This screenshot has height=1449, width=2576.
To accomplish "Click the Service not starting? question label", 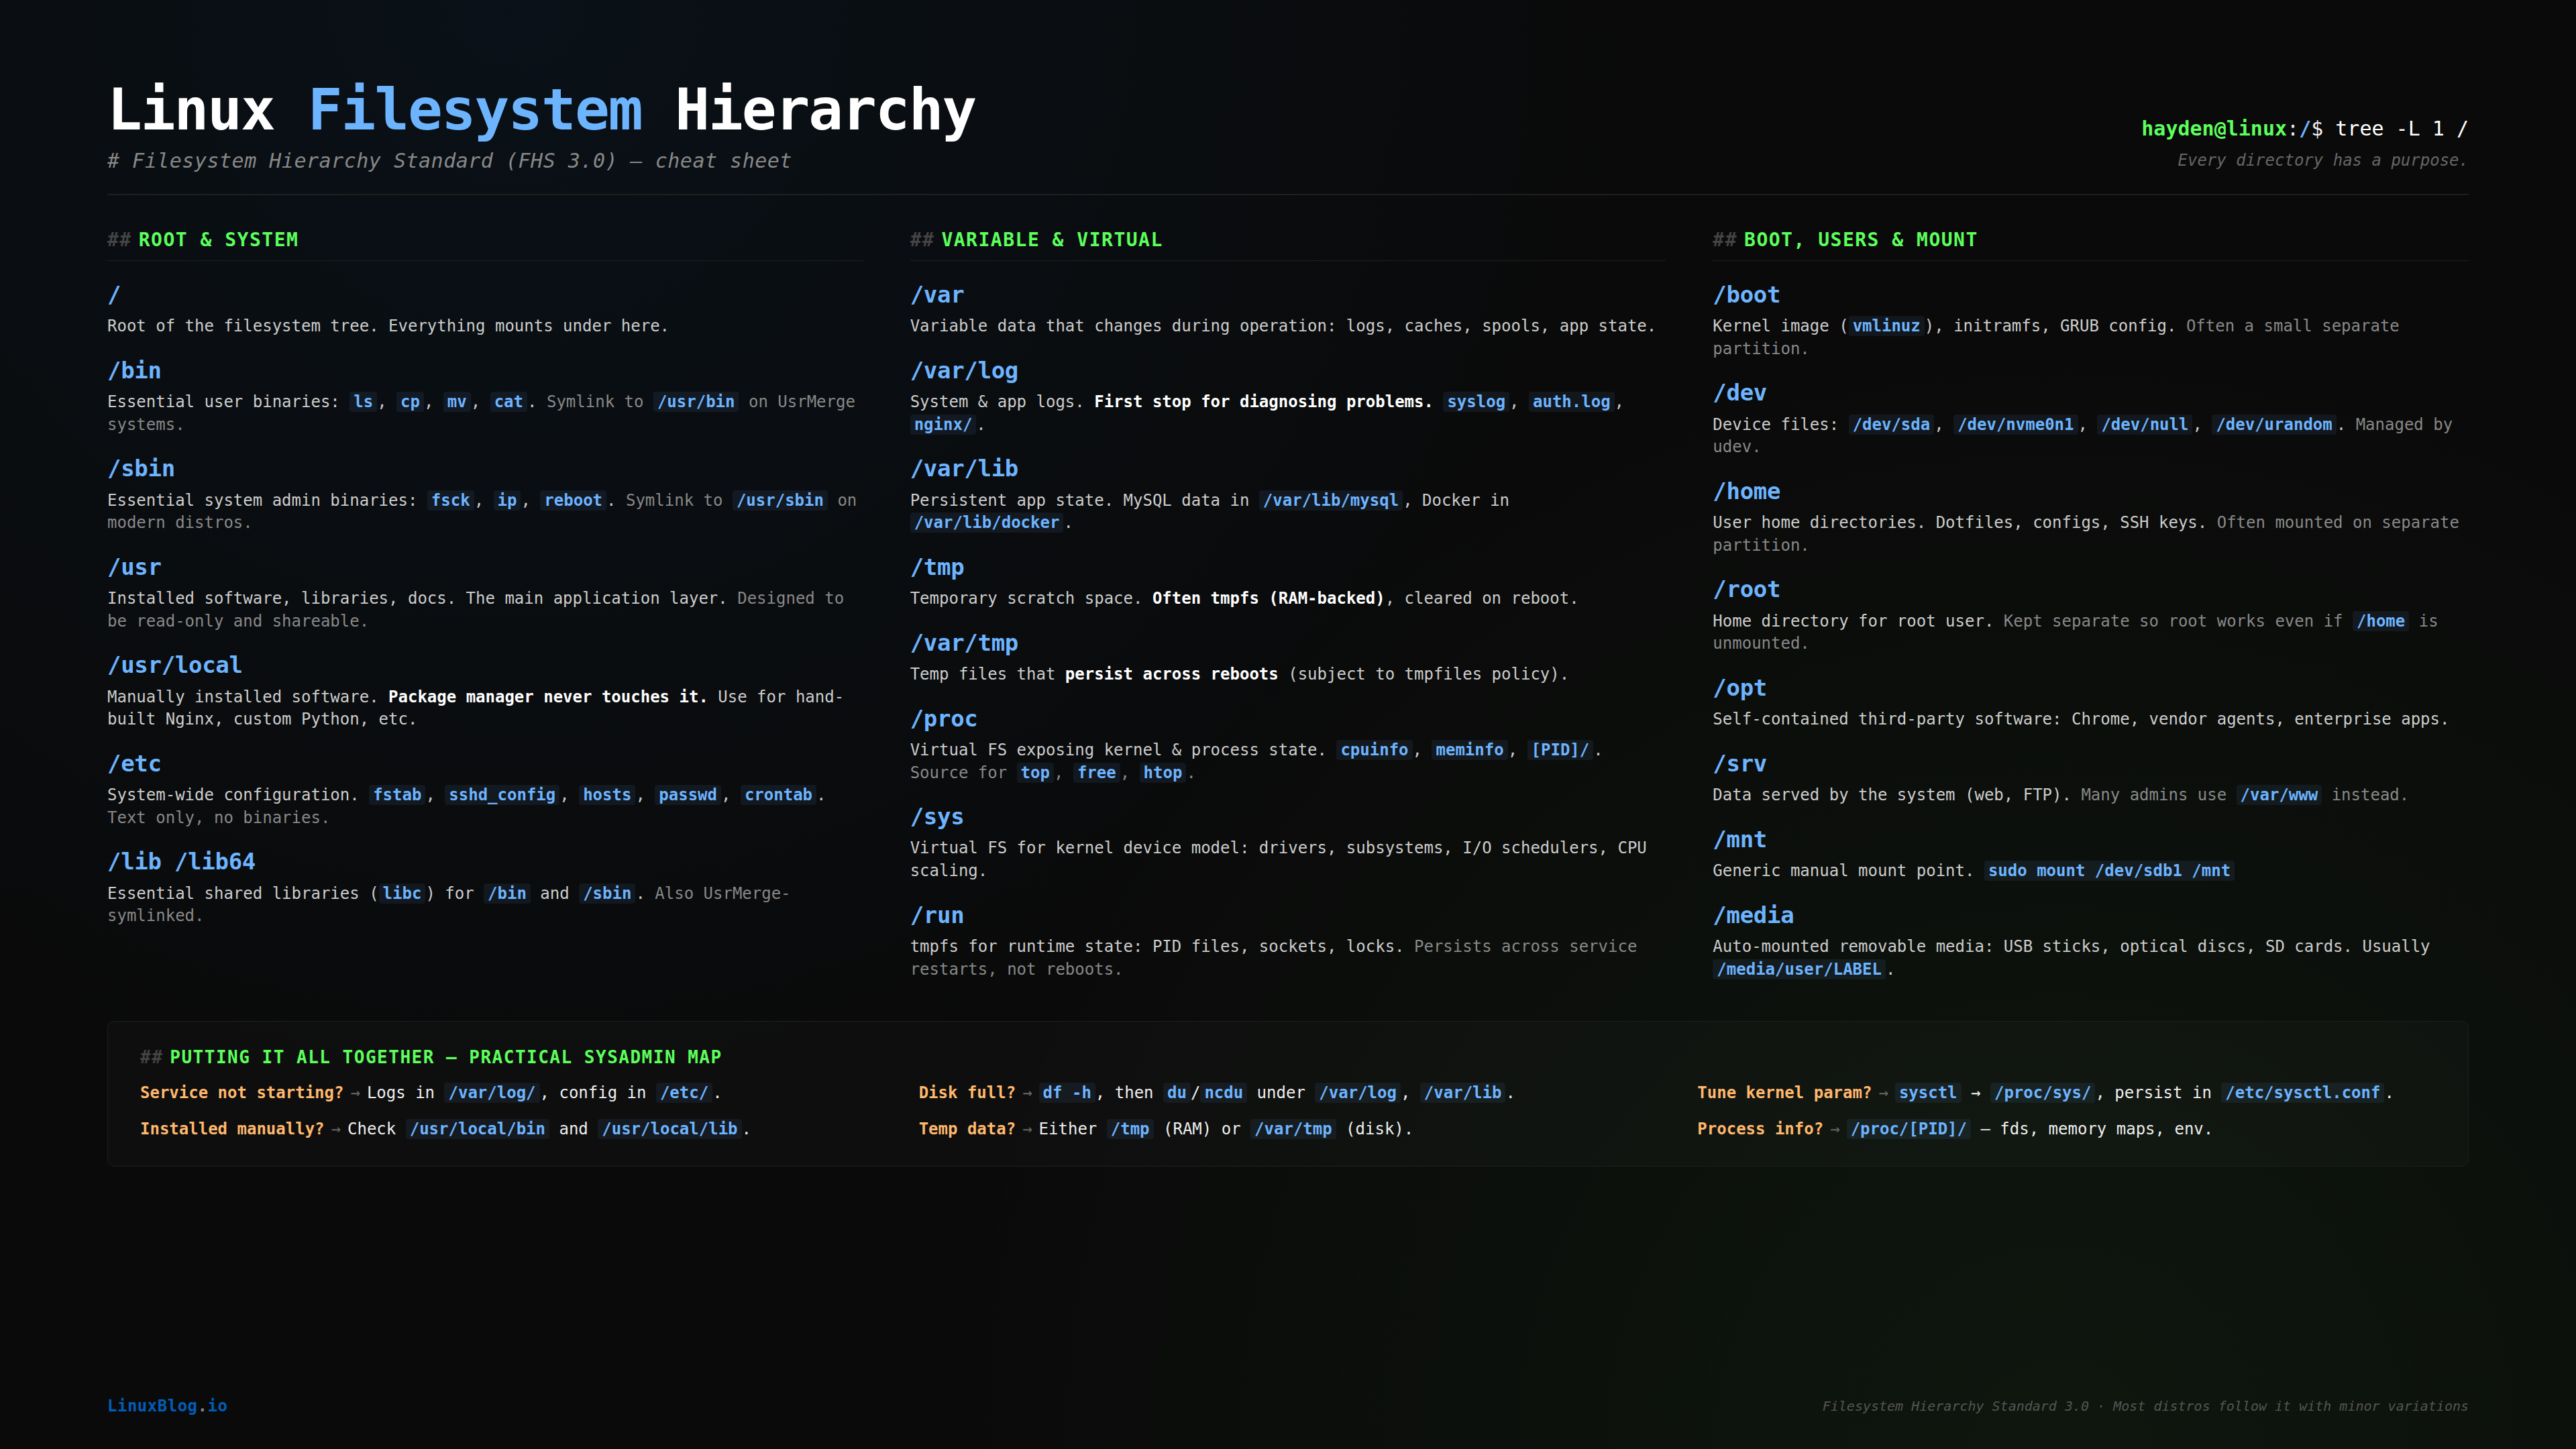I will point(241,1092).
